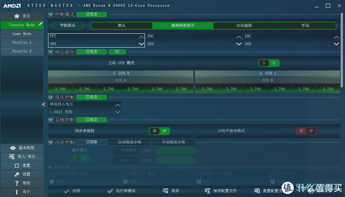Select Auto Overclocking mode

[x=244, y=25]
